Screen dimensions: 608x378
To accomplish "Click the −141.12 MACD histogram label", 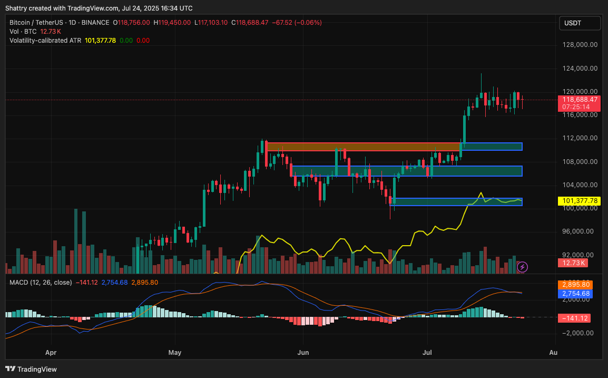I will (576, 318).
